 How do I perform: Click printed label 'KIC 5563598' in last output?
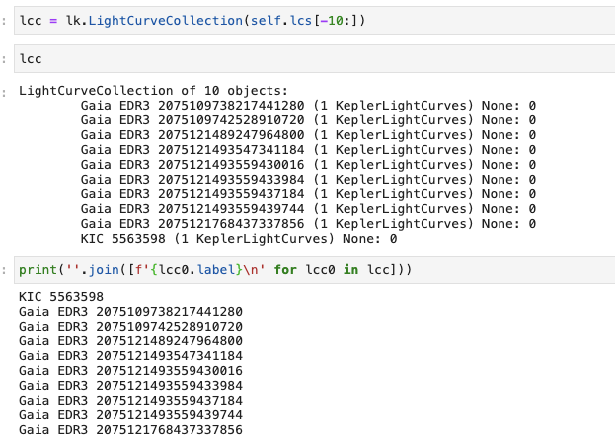point(61,297)
